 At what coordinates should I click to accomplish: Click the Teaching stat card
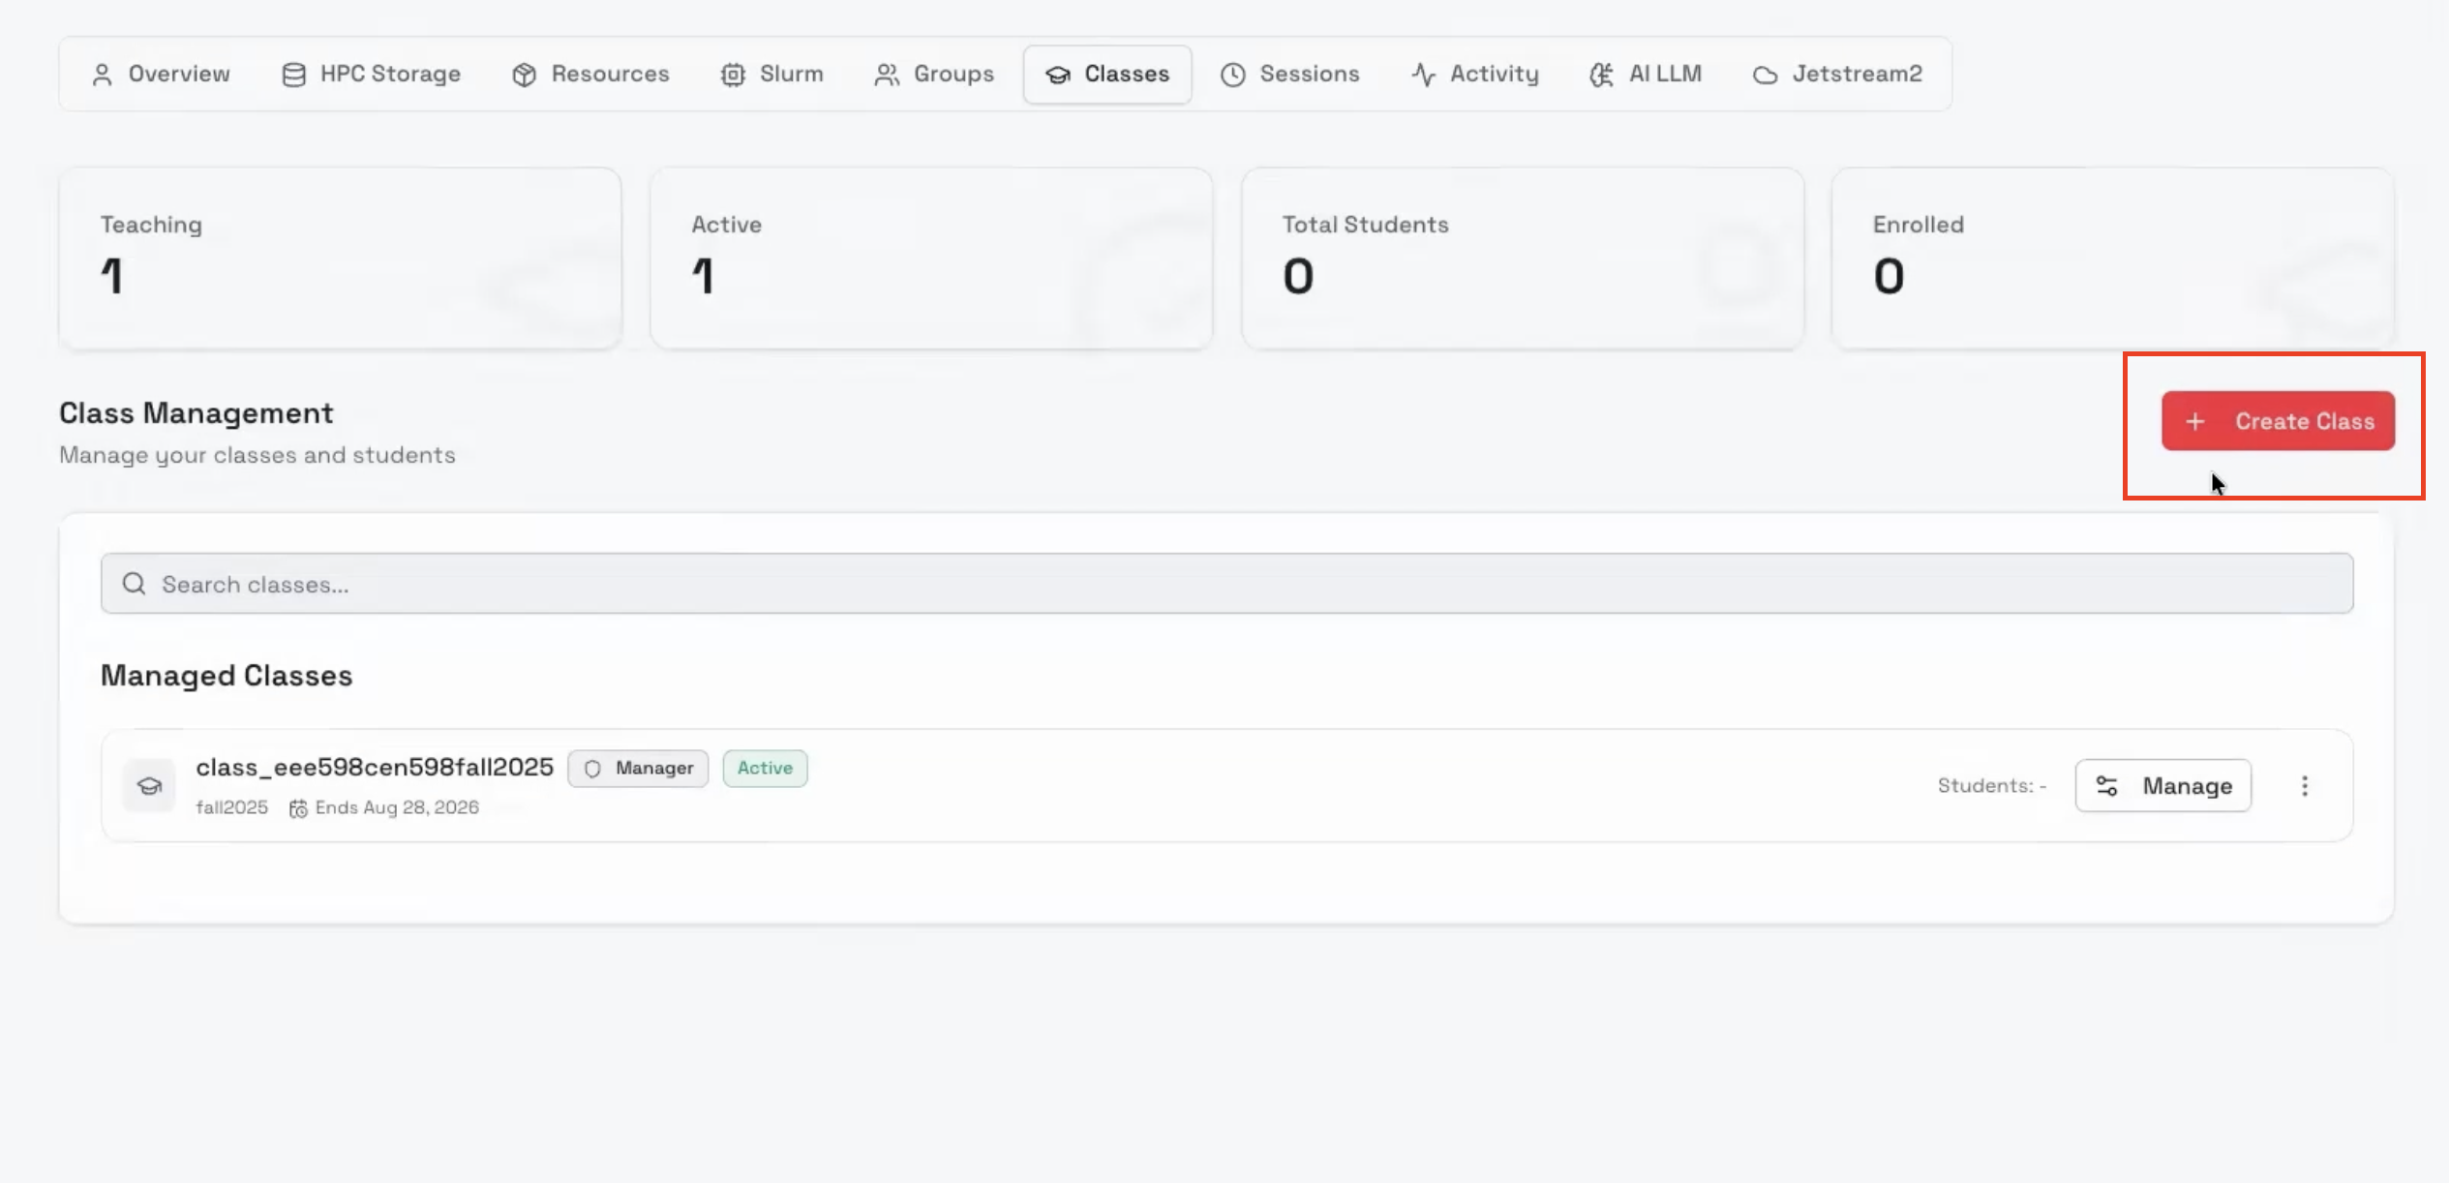coord(340,258)
